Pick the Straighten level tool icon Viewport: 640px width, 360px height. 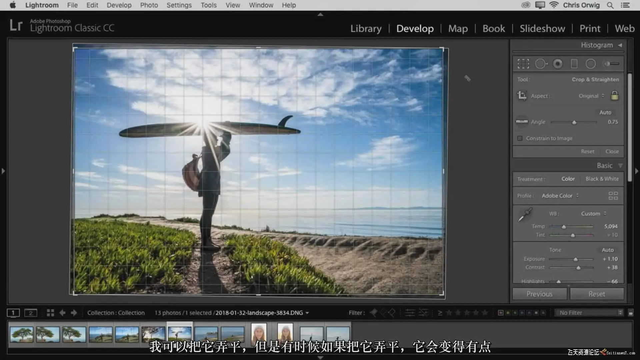[522, 122]
